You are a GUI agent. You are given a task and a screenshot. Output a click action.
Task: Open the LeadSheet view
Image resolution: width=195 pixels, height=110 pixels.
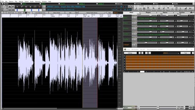click(159, 9)
